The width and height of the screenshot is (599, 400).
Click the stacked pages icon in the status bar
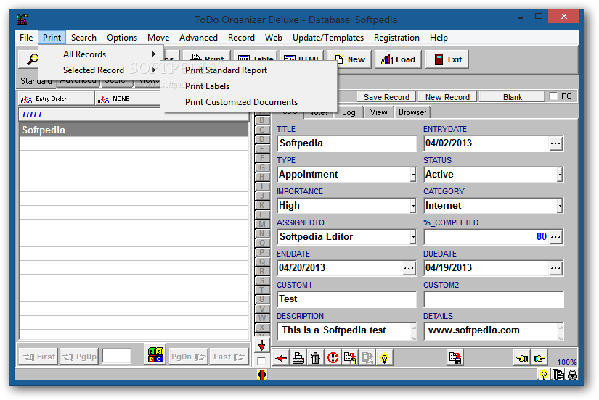(x=558, y=375)
